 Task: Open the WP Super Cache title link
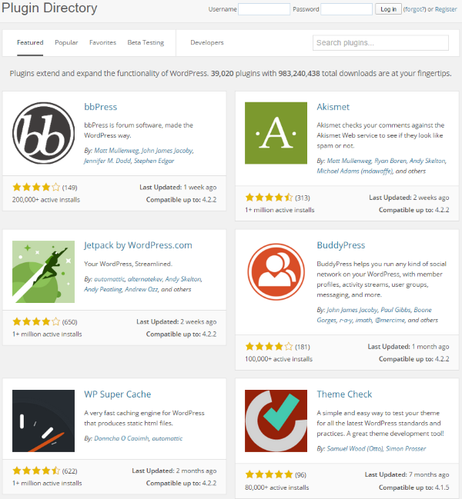tap(117, 394)
